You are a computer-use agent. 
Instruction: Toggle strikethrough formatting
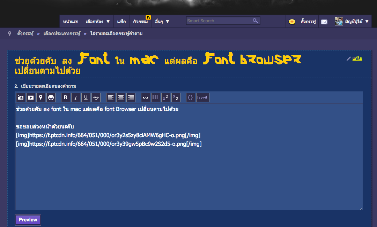click(96, 97)
